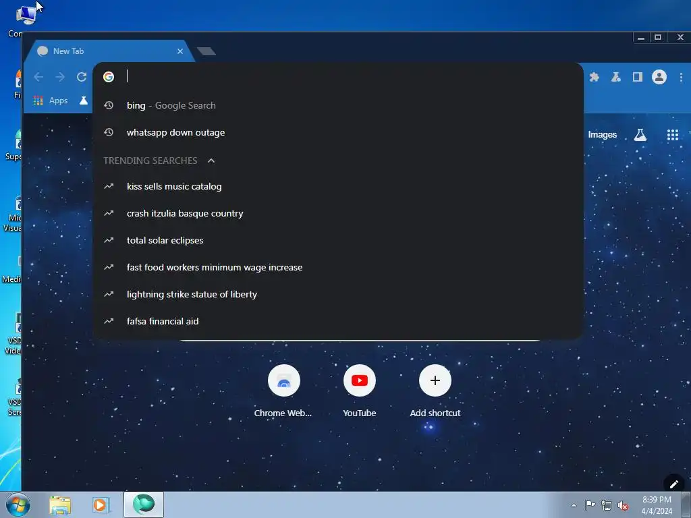
Task: Open Action Center flag icon
Action: [x=590, y=505]
